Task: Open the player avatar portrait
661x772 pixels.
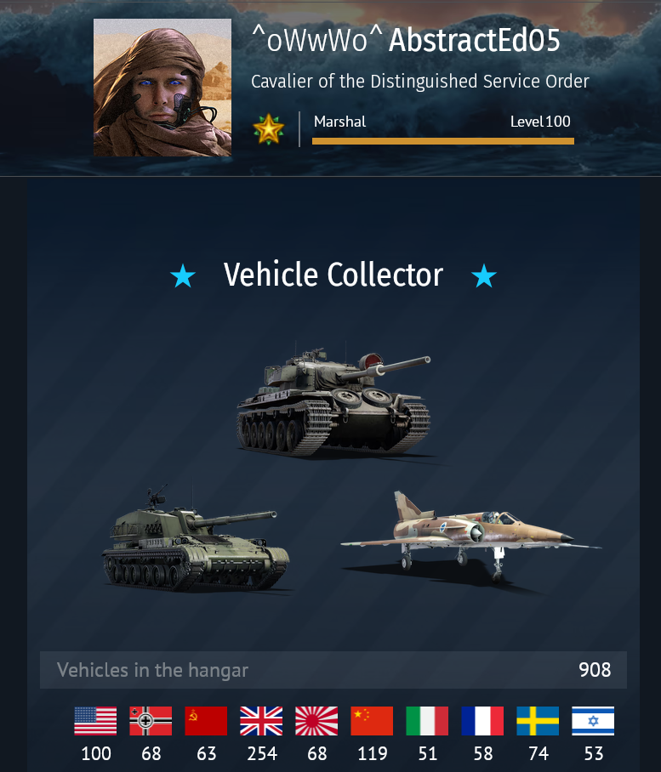Action: click(162, 88)
